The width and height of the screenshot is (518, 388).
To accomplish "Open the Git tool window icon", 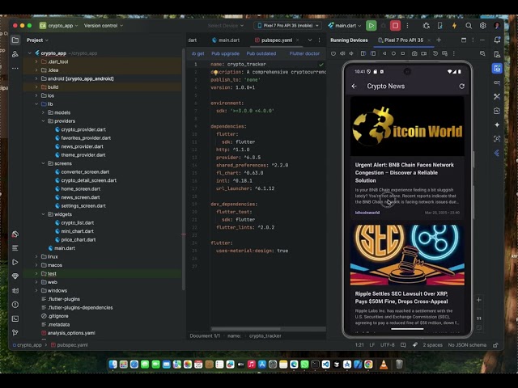I will click(x=15, y=332).
